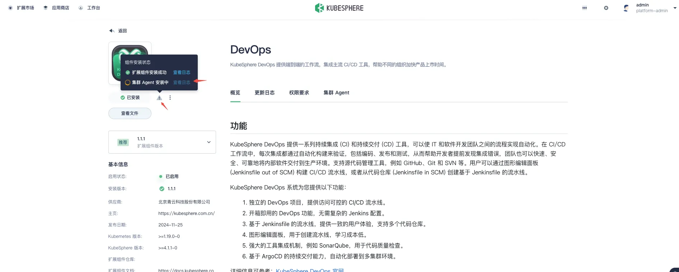Open the platform grid icon in header
The width and height of the screenshot is (679, 272).
click(585, 8)
